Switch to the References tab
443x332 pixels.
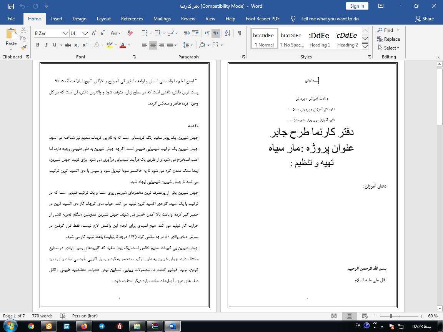pos(132,19)
